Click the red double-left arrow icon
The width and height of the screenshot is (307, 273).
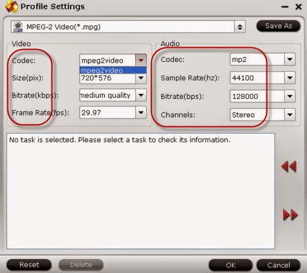289,166
